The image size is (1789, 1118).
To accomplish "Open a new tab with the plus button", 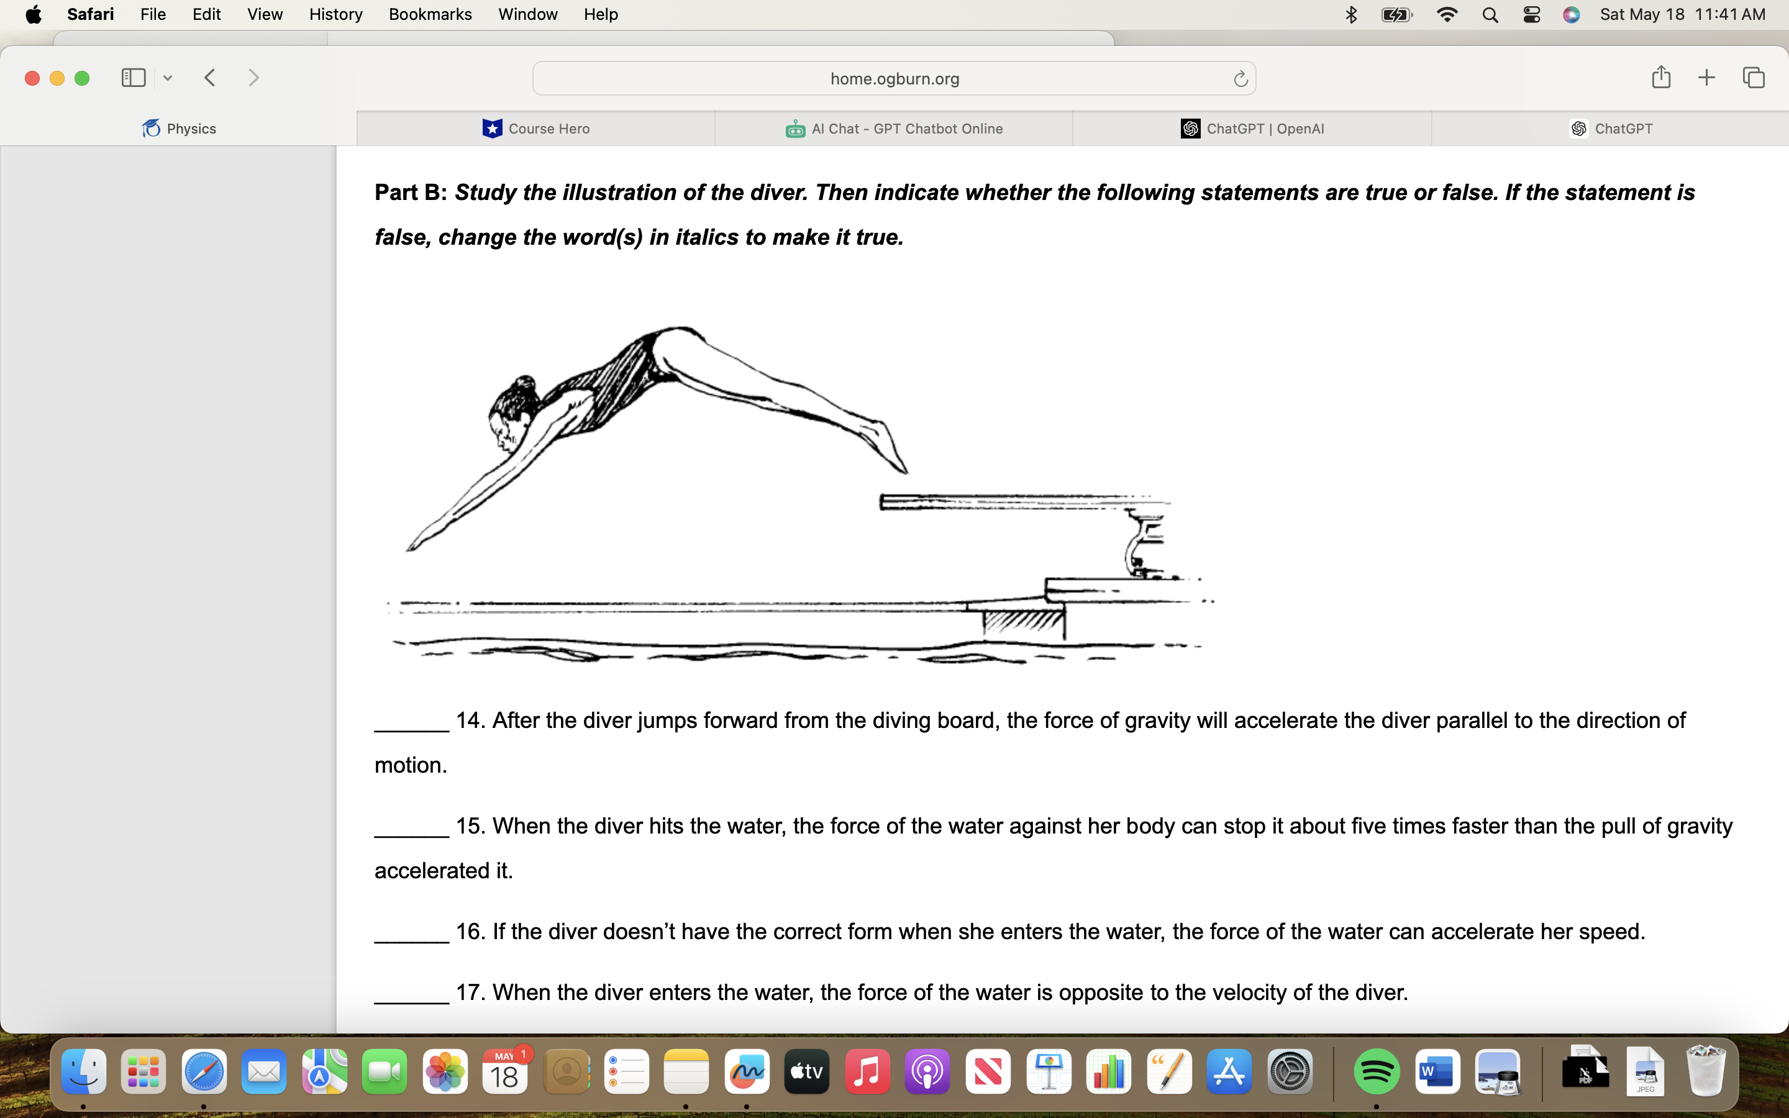I will pyautogui.click(x=1706, y=77).
